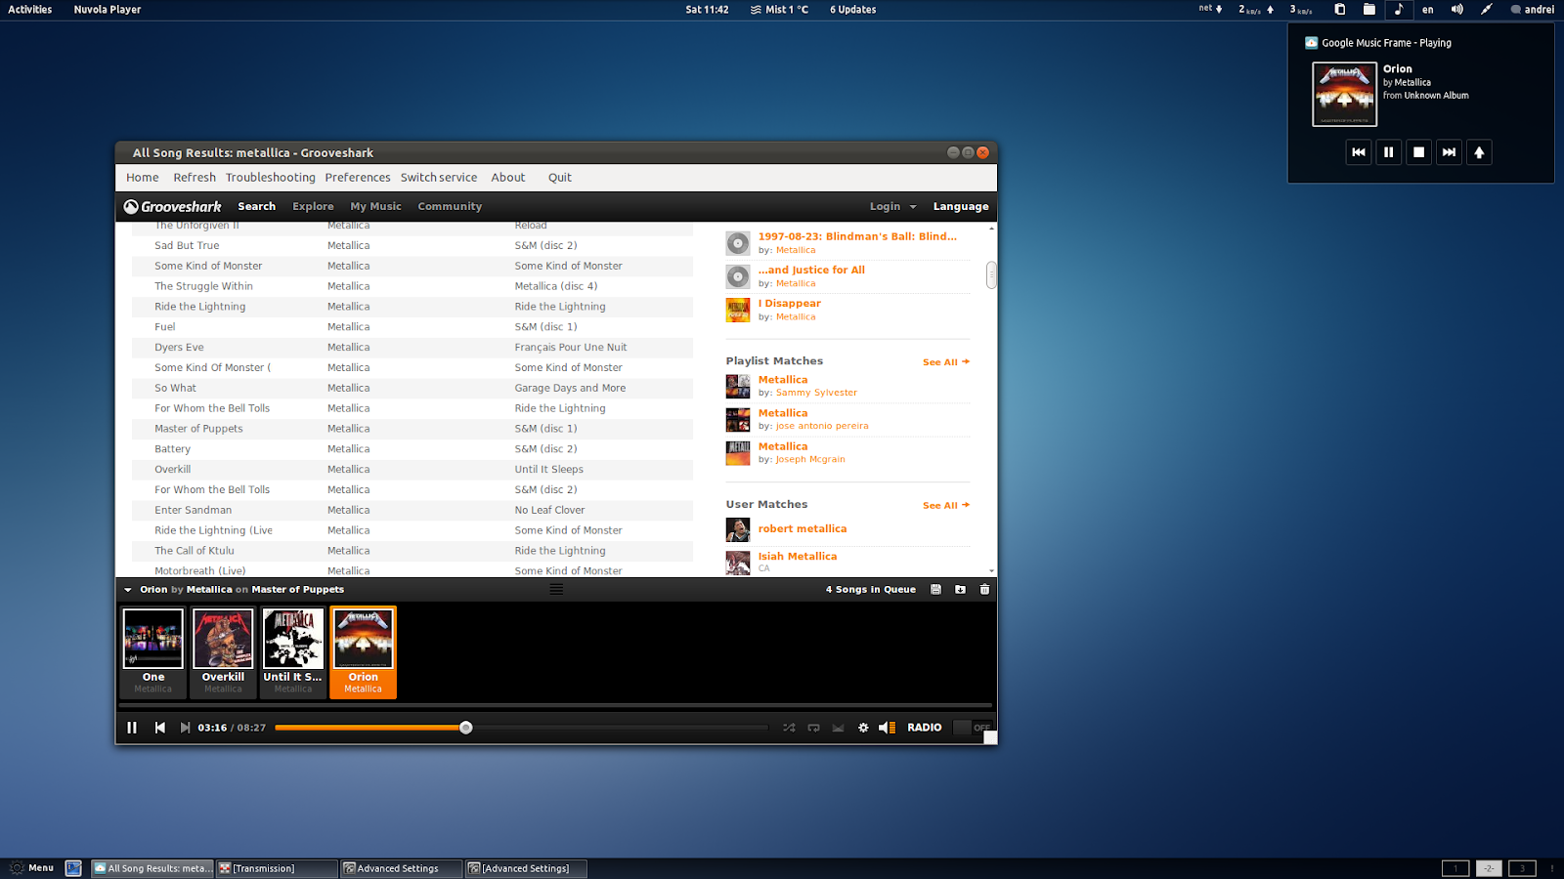1564x879 pixels.
Task: Open Grooveshark Explore tab
Action: pos(313,206)
